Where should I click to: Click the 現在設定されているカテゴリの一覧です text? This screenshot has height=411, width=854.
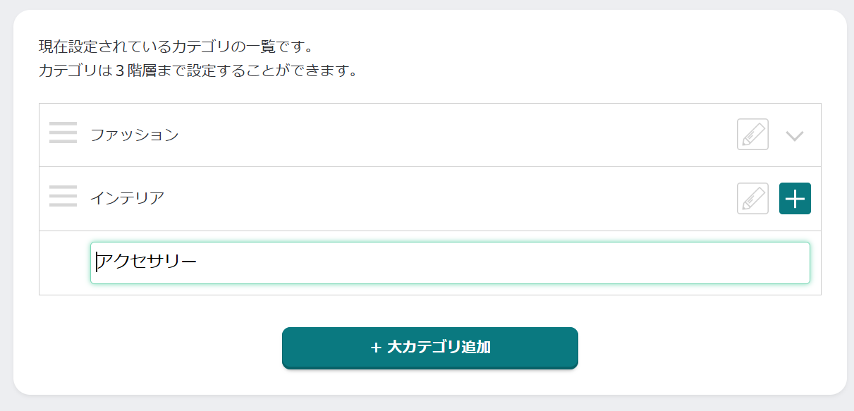176,48
